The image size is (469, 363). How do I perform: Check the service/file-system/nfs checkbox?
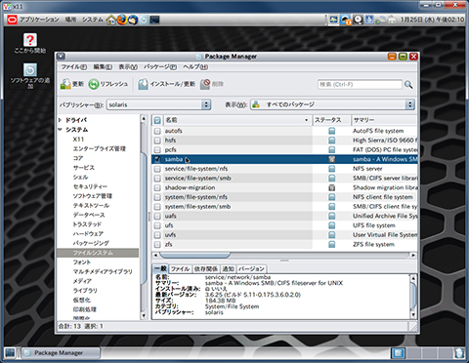point(157,169)
